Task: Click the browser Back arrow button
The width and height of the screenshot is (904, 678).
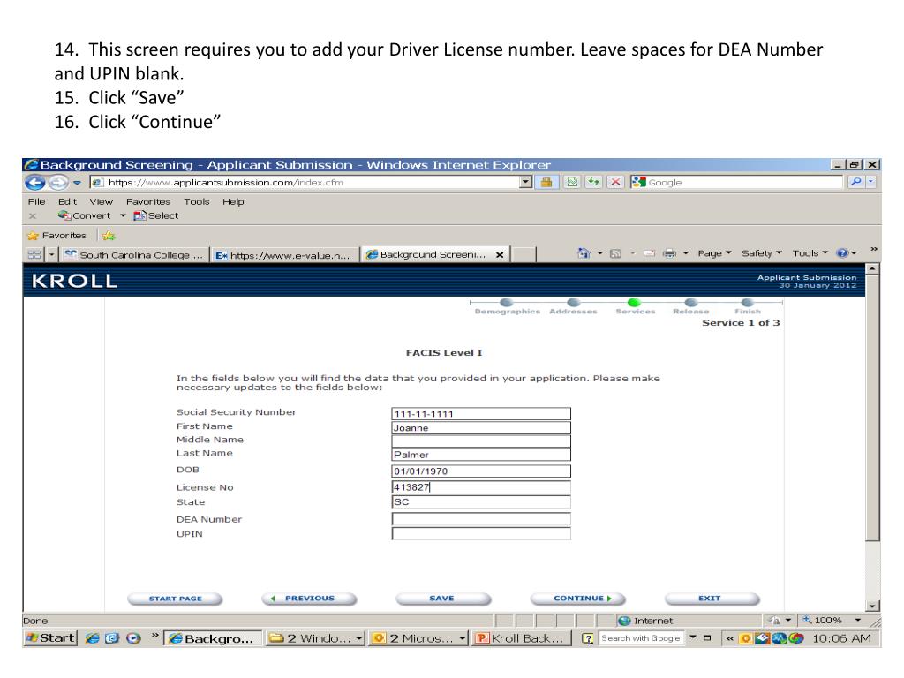Action: [35, 183]
